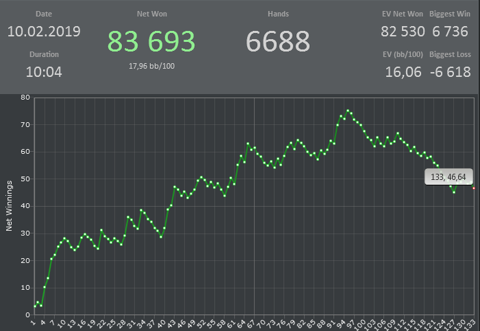
Task: Click the EV Net Won value 82 530
Action: 403,32
